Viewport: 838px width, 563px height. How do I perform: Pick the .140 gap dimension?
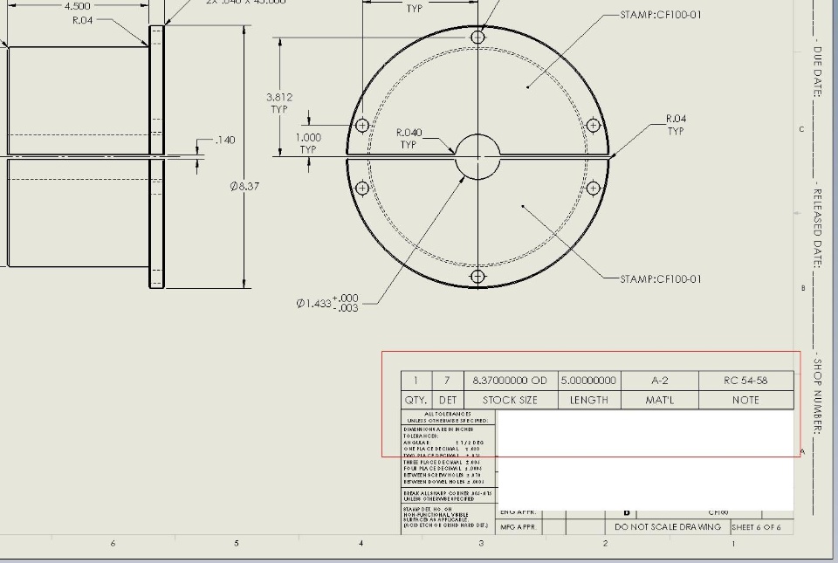225,140
